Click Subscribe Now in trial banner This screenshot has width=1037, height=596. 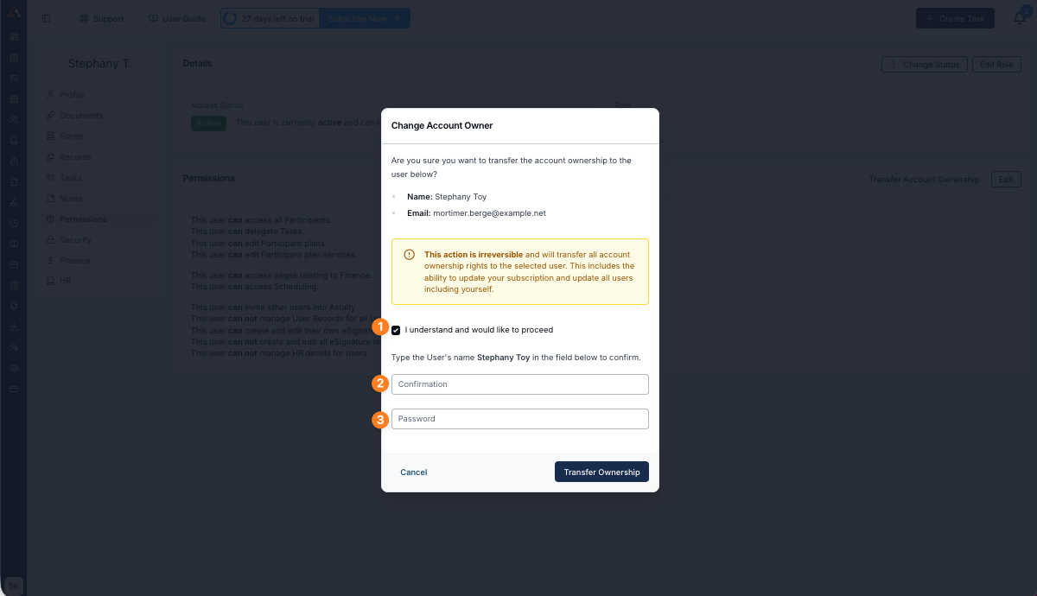coord(364,18)
